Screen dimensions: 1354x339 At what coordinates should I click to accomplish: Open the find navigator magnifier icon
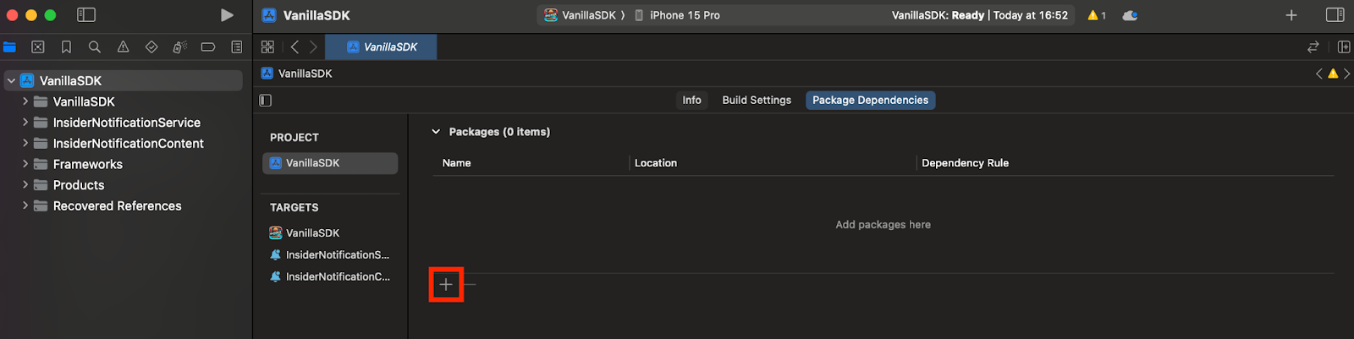tap(95, 47)
